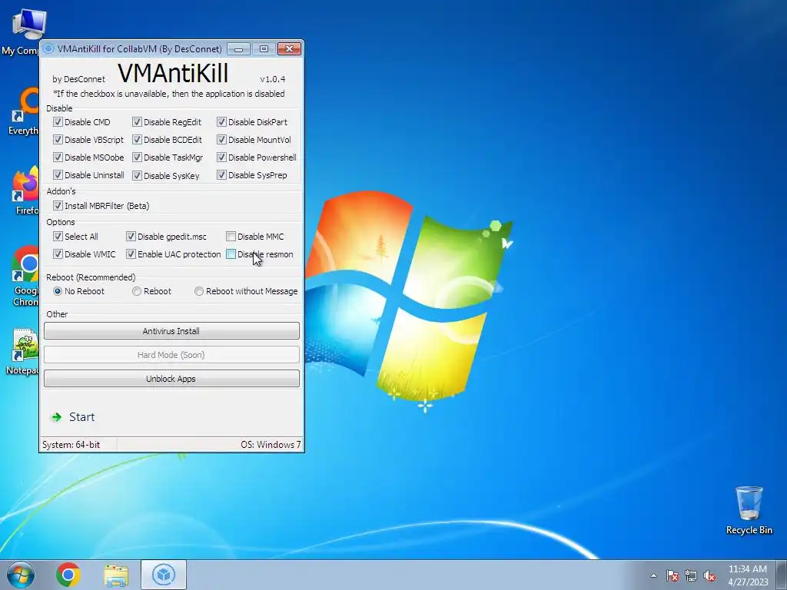Open Windows Explorer from taskbar

(x=116, y=575)
